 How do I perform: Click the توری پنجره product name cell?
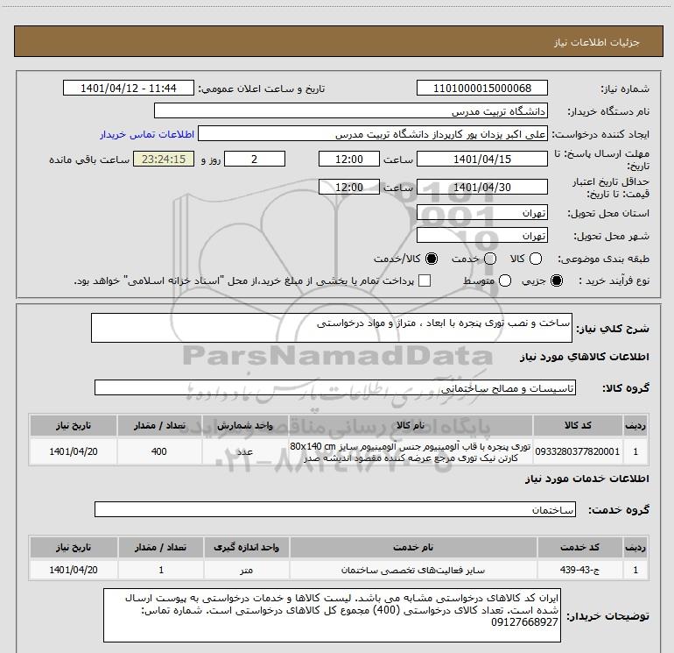(411, 451)
